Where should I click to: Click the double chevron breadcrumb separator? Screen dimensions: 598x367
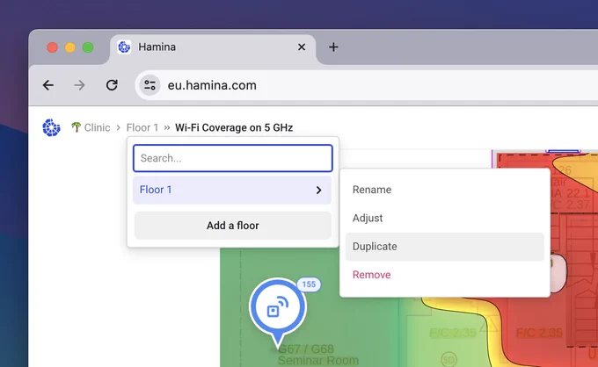[x=167, y=127]
